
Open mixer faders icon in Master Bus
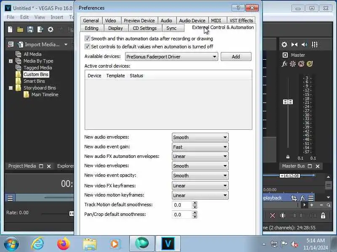point(315,45)
